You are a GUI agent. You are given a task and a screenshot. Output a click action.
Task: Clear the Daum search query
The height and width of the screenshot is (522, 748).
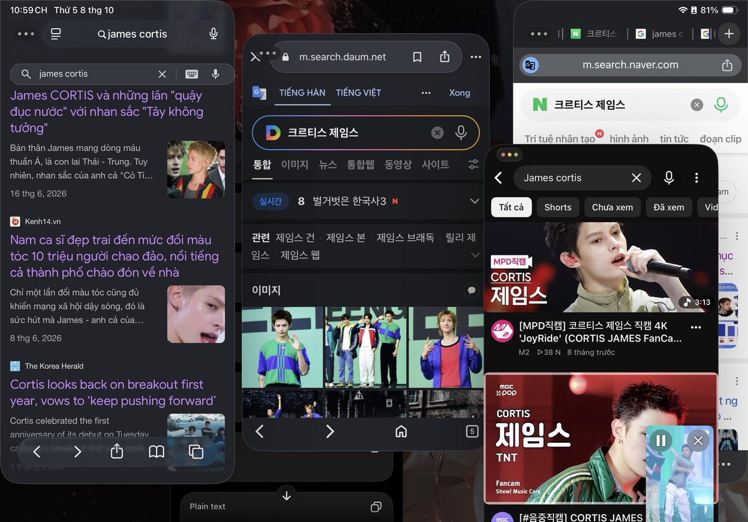(x=437, y=133)
